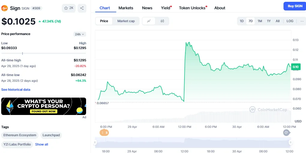
Task: Click the FOUND OUT NOW ad button
Action: coord(43,111)
